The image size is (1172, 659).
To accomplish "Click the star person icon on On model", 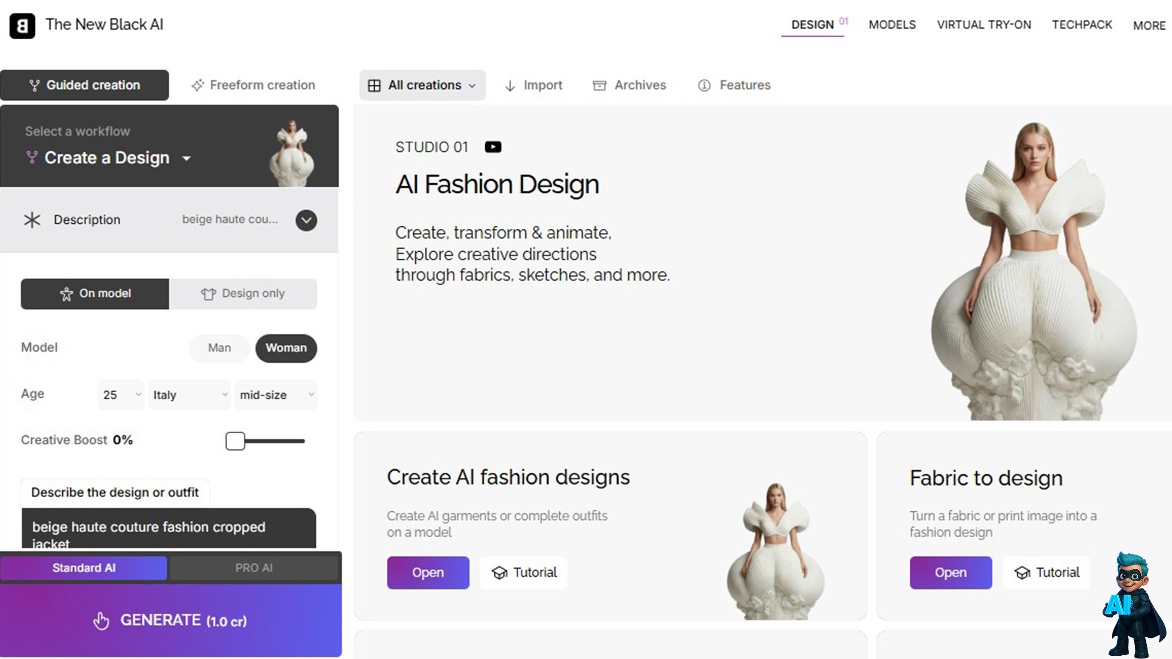I will (x=66, y=294).
